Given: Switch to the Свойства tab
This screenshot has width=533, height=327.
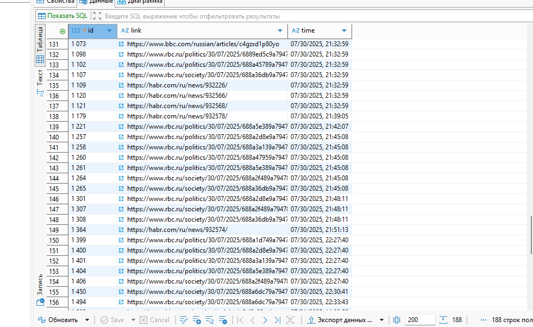Looking at the screenshot, I should [55, 2].
